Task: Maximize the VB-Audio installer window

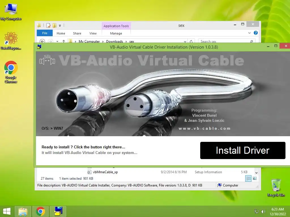Action: (x=276, y=46)
